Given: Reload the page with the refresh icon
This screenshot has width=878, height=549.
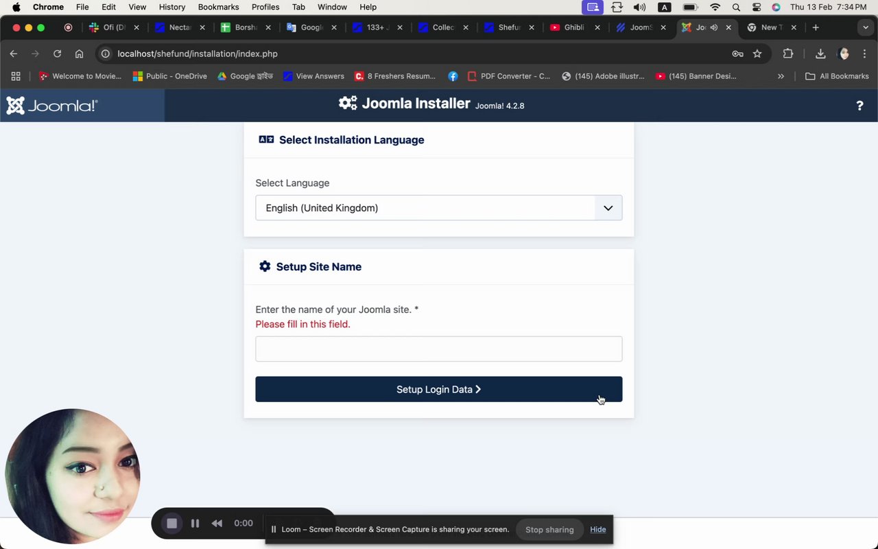Looking at the screenshot, I should coord(58,54).
